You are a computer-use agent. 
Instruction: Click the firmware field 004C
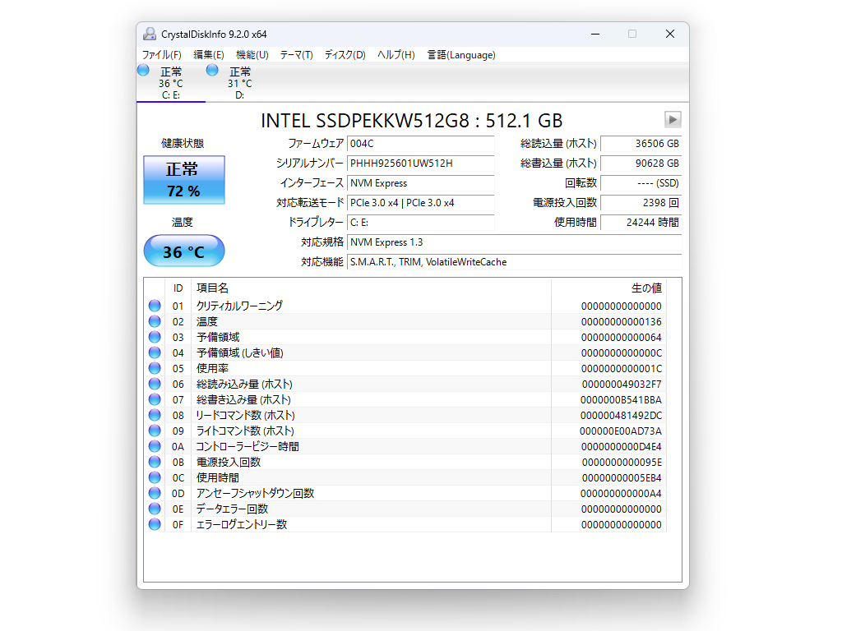pyautogui.click(x=420, y=144)
